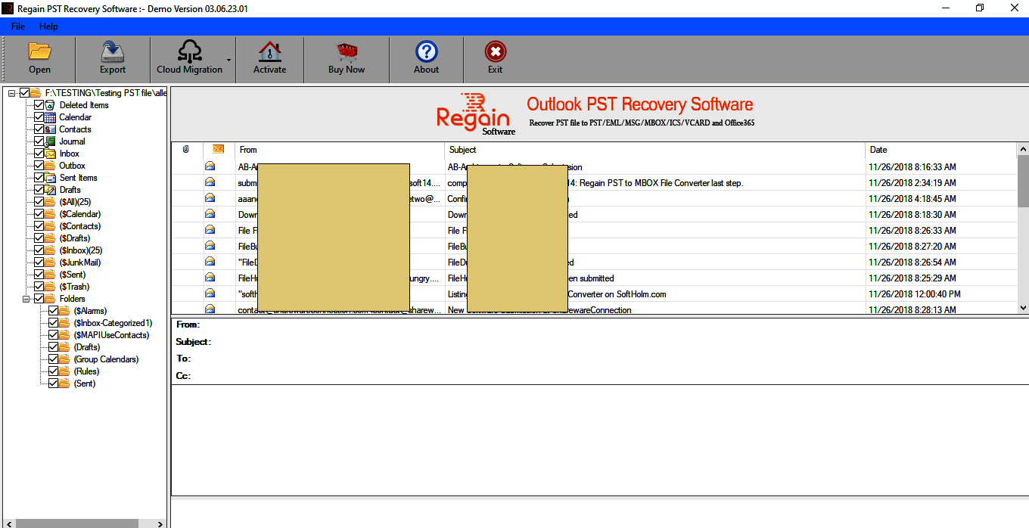Open the Cloud Migration dropdown arrow
Image resolution: width=1029 pixels, height=528 pixels.
[228, 59]
